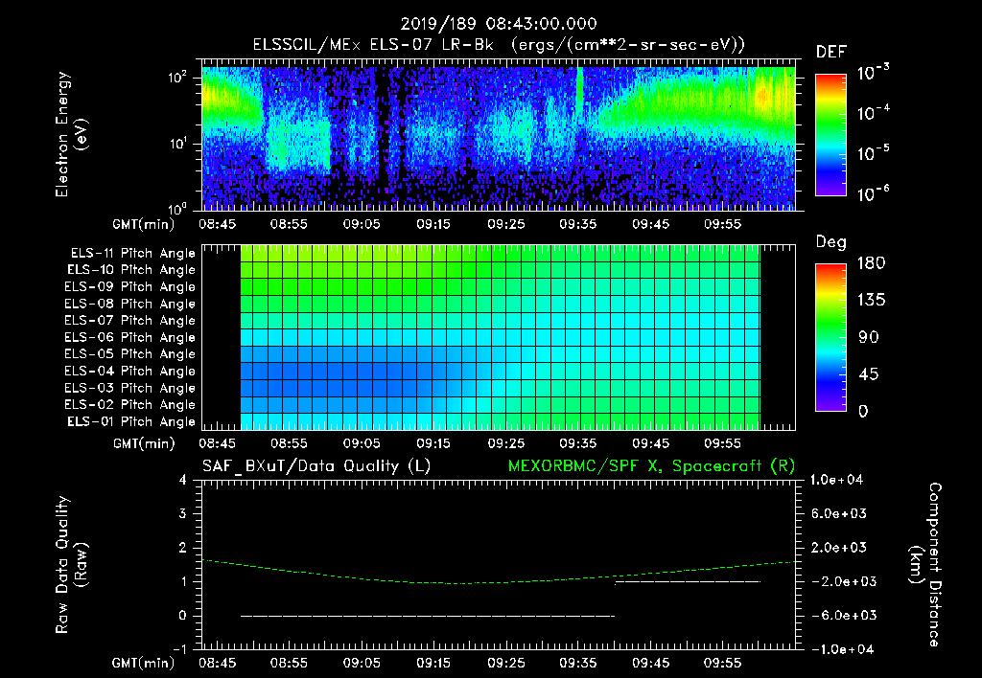982x678 pixels.
Task: Select the ELS-11 Pitch Angle row label
Action: [132, 254]
